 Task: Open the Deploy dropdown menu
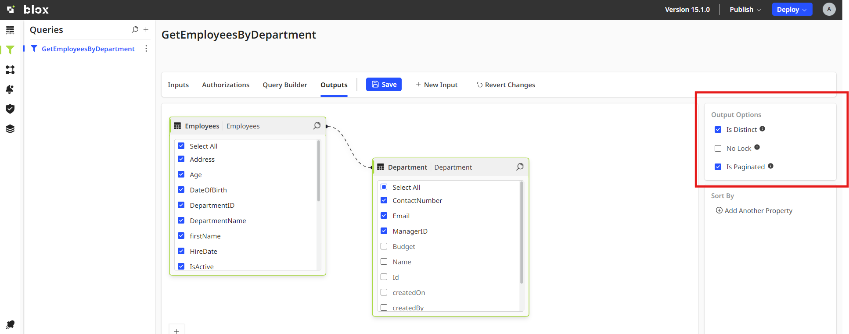tap(791, 10)
